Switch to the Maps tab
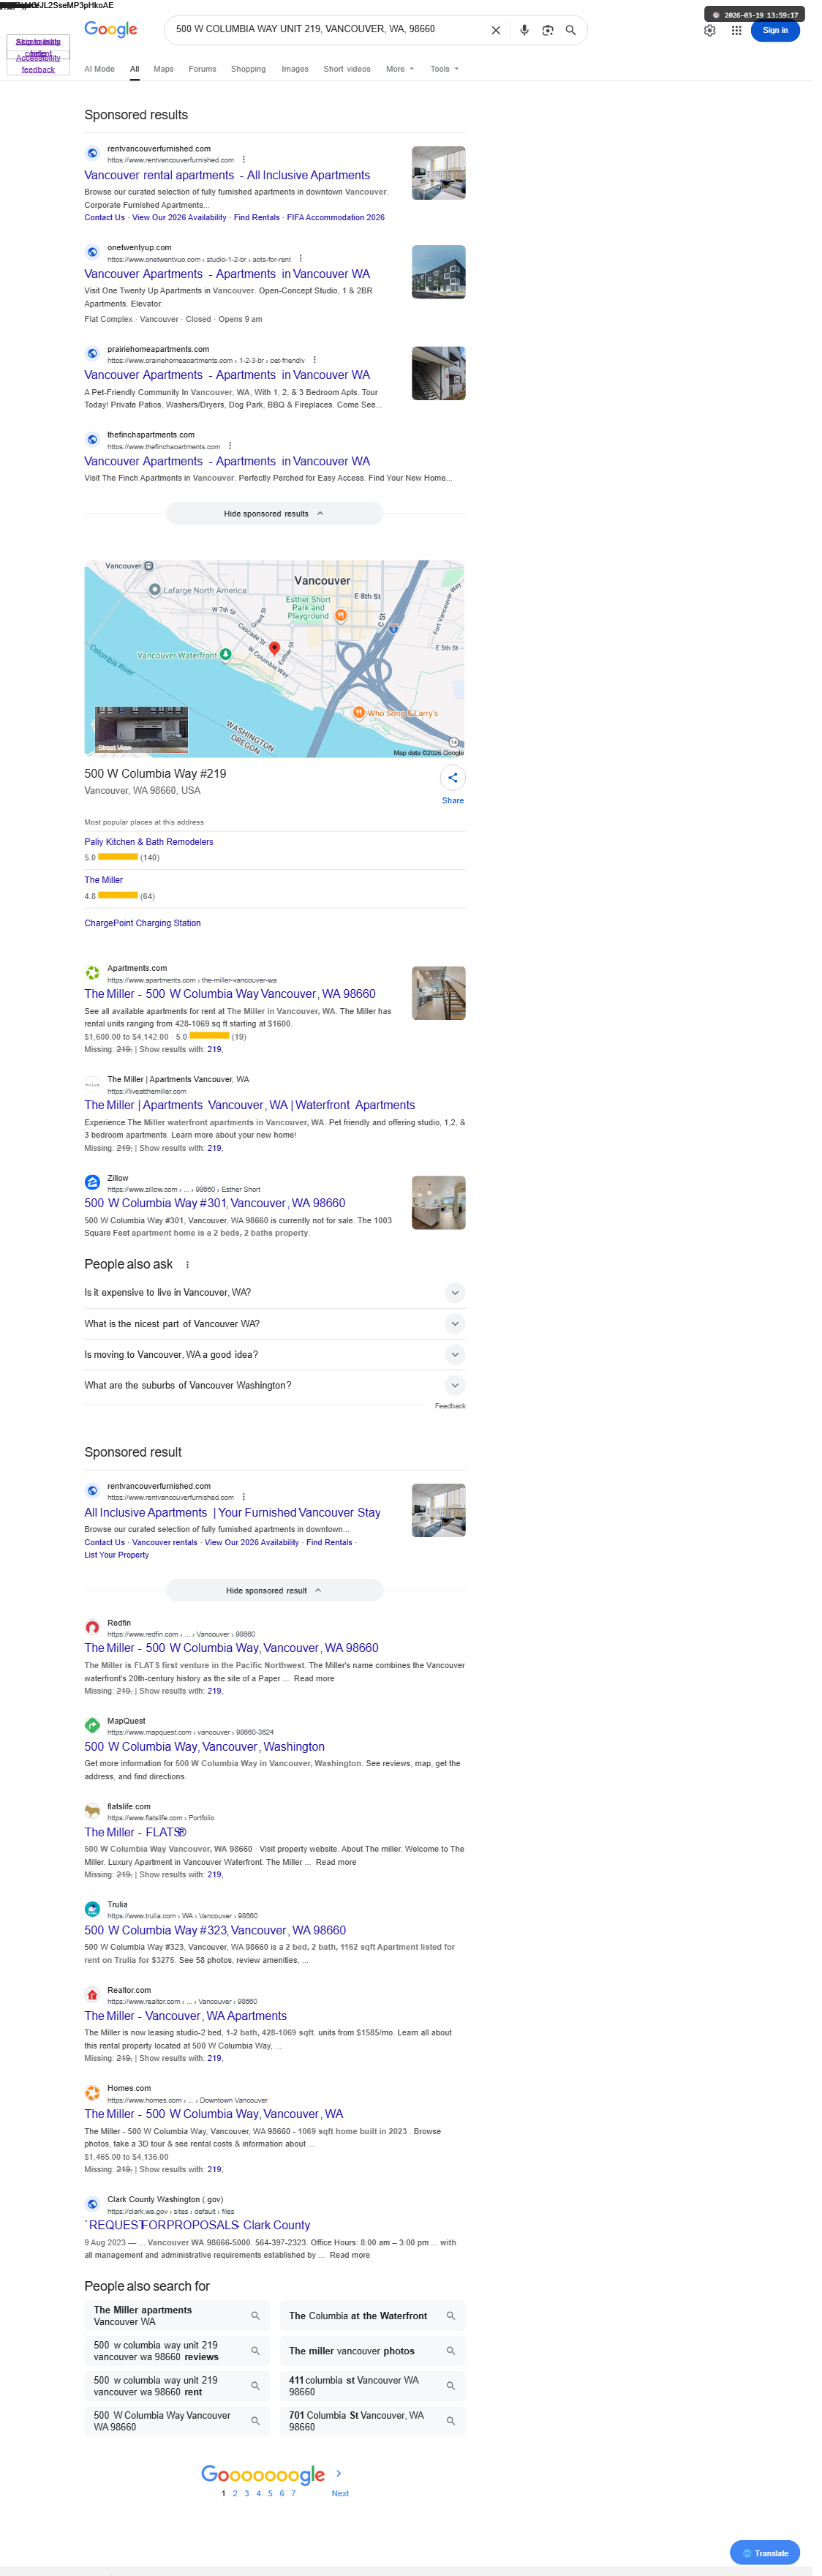Image resolution: width=822 pixels, height=2576 pixels. (x=164, y=69)
